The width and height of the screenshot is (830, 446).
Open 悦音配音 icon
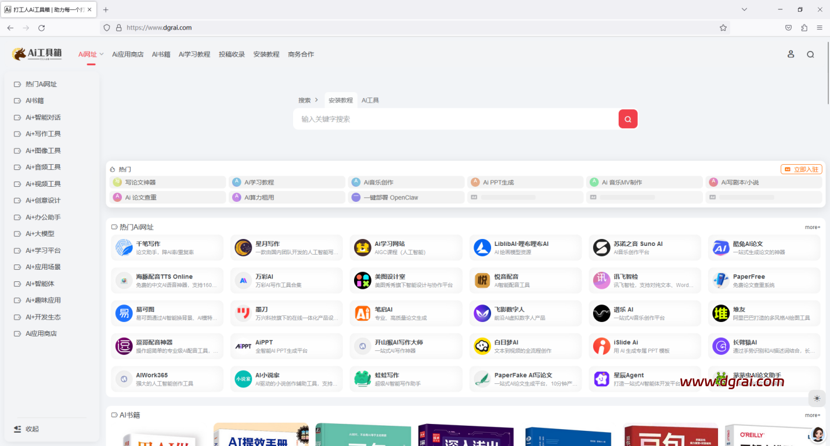pos(482,281)
